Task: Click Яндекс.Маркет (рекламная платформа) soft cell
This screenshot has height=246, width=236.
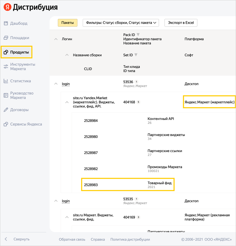Action: 207,217
